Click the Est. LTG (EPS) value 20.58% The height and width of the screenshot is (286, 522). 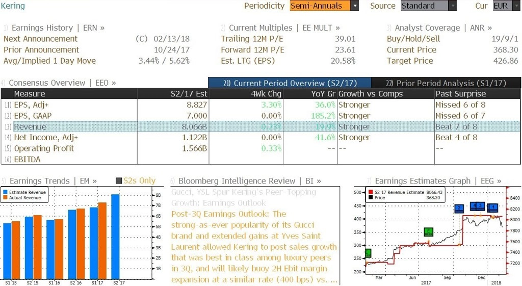[x=343, y=61]
